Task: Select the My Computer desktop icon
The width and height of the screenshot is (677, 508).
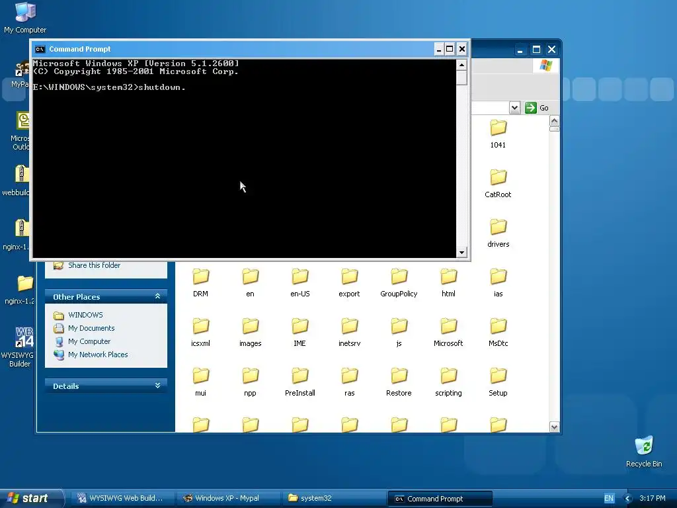Action: coord(25,18)
